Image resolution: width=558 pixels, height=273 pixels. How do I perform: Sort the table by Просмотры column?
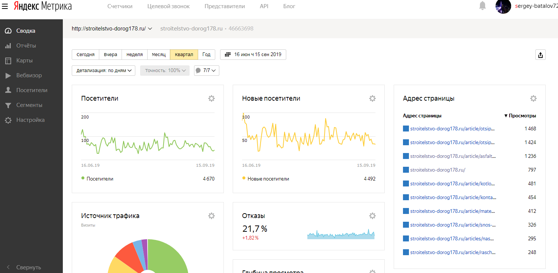(x=520, y=116)
